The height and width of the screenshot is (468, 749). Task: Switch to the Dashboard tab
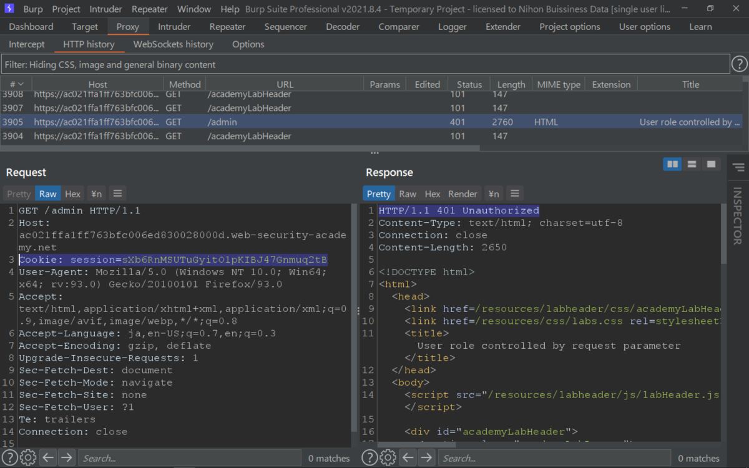(x=31, y=27)
